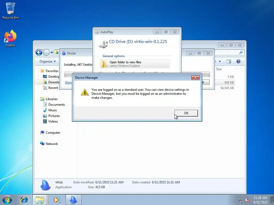Select Open folder to view files option
Image resolution: width=274 pixels, height=205 pixels.
pos(135,64)
